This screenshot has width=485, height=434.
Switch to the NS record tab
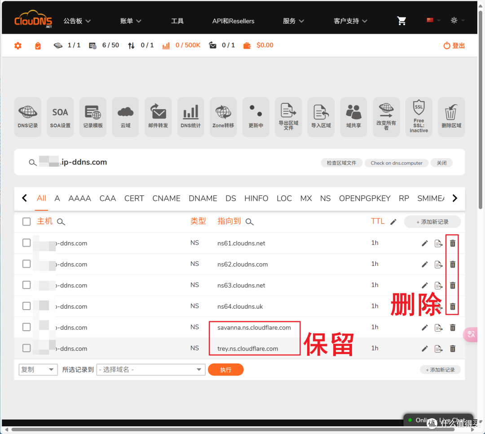pos(325,199)
